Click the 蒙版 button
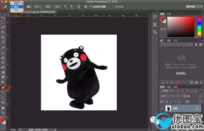The image size is (204, 131). click(x=48, y=7)
